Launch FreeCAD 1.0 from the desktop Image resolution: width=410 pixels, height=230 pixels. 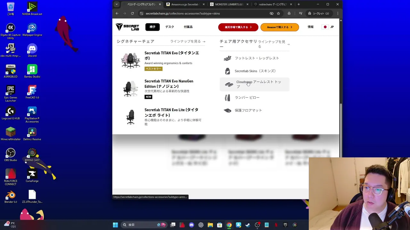32,92
